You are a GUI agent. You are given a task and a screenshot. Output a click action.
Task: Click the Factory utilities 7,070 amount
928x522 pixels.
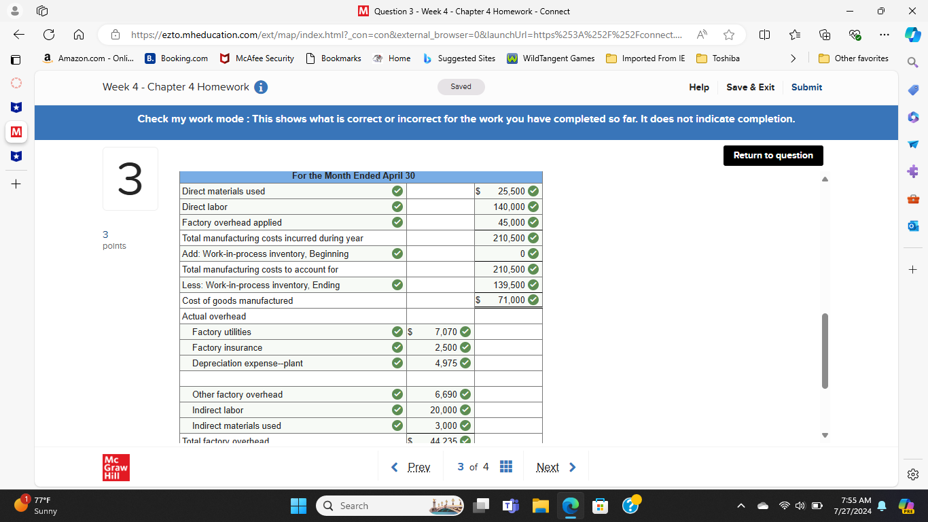(446, 332)
